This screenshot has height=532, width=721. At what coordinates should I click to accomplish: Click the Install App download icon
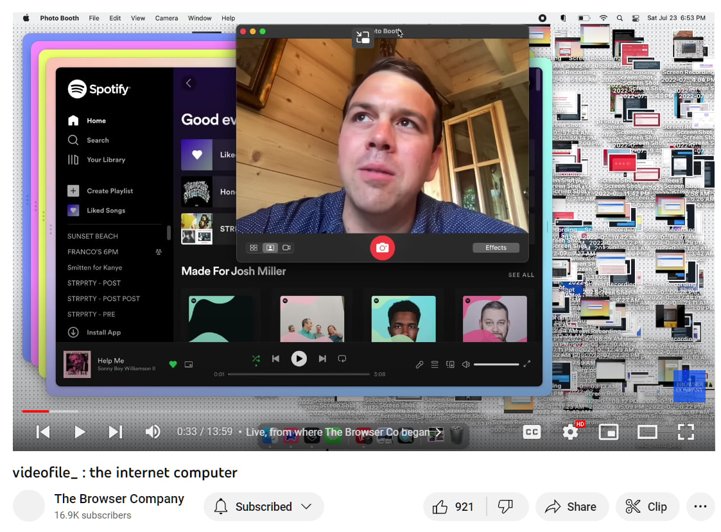(73, 332)
